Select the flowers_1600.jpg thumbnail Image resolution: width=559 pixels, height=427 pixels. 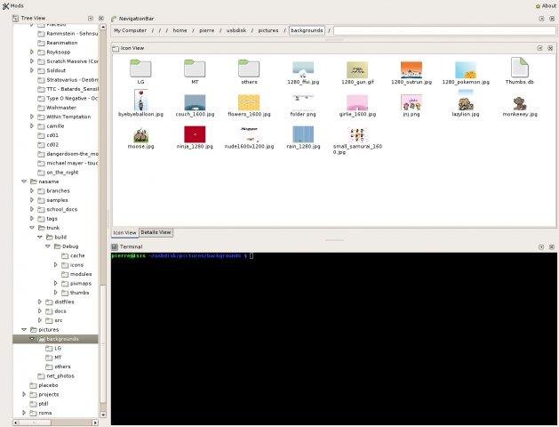(249, 102)
